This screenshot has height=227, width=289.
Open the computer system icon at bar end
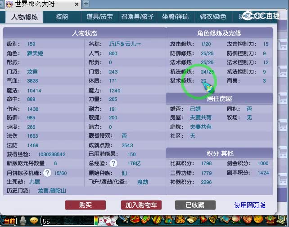pos(281,220)
